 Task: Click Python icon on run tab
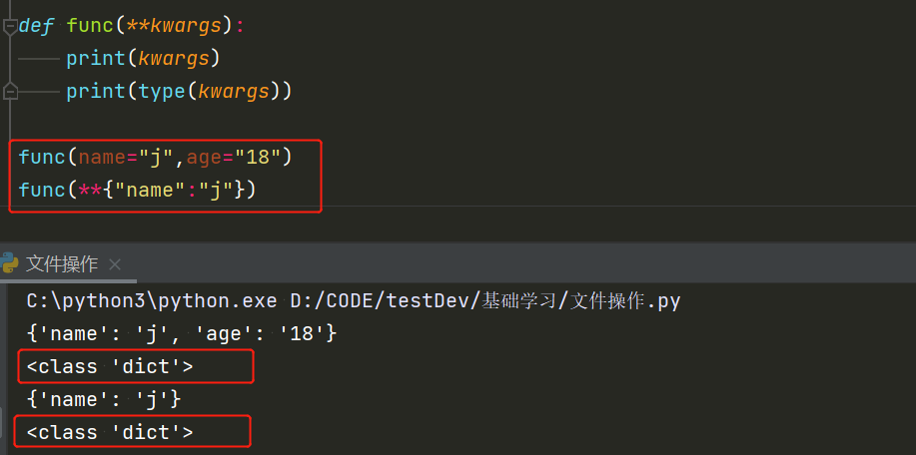tap(10, 263)
